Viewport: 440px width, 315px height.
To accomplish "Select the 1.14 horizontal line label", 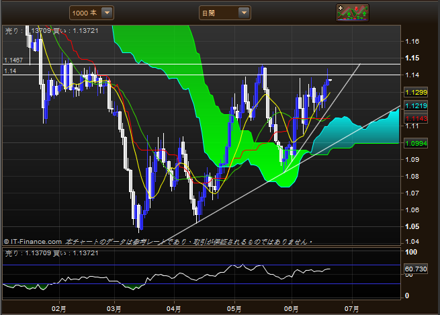I will (x=10, y=71).
